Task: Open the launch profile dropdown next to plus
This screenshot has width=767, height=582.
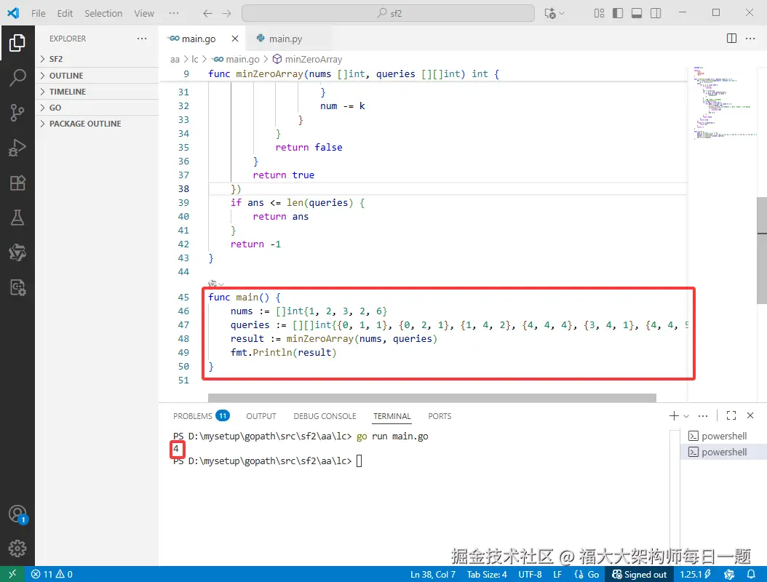Action: 686,415
